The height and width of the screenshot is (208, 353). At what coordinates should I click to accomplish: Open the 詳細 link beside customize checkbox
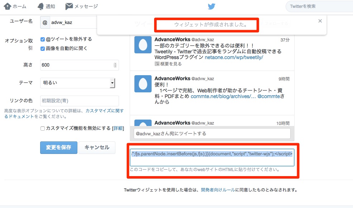coord(118,128)
